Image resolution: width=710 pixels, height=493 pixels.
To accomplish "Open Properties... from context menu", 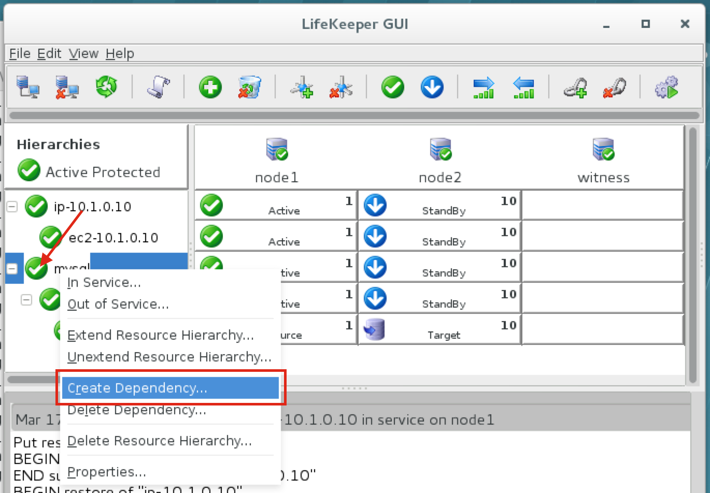I will [x=170, y=472].
